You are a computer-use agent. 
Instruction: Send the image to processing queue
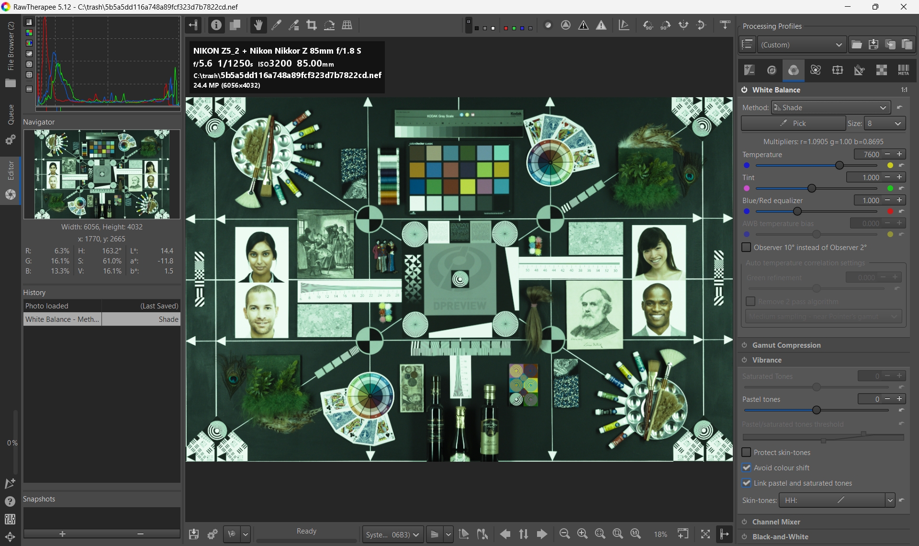tap(213, 534)
